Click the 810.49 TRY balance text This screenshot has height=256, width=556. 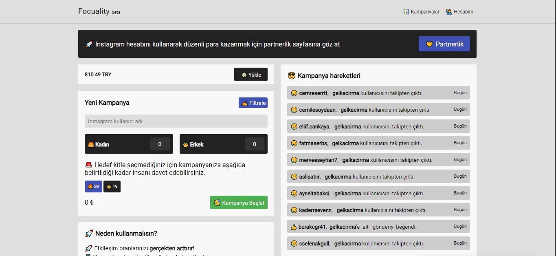(x=98, y=75)
